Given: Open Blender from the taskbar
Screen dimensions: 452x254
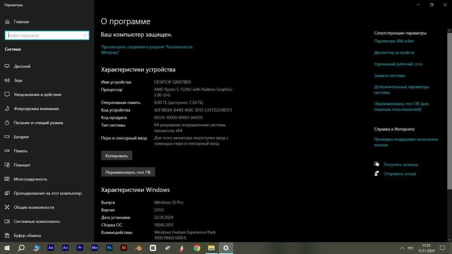Looking at the screenshot, I should point(138,248).
